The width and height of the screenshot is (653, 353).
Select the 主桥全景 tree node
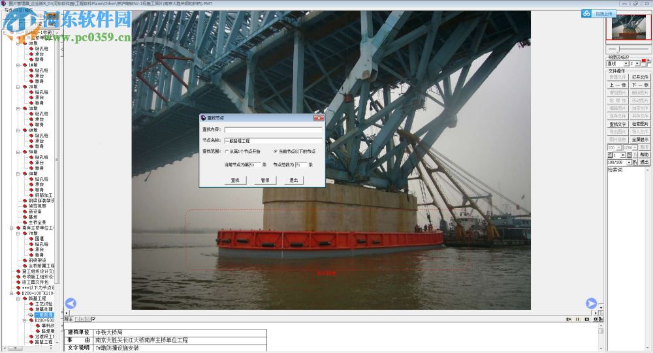pos(37,223)
